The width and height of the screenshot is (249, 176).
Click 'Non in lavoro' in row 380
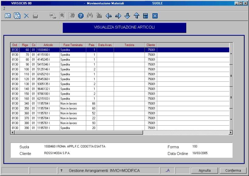point(73,123)
